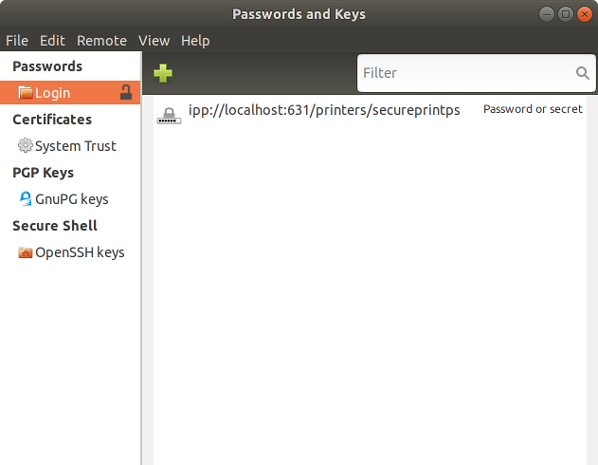This screenshot has width=598, height=465.
Task: Select the Login keyring folder icon
Action: pos(26,93)
